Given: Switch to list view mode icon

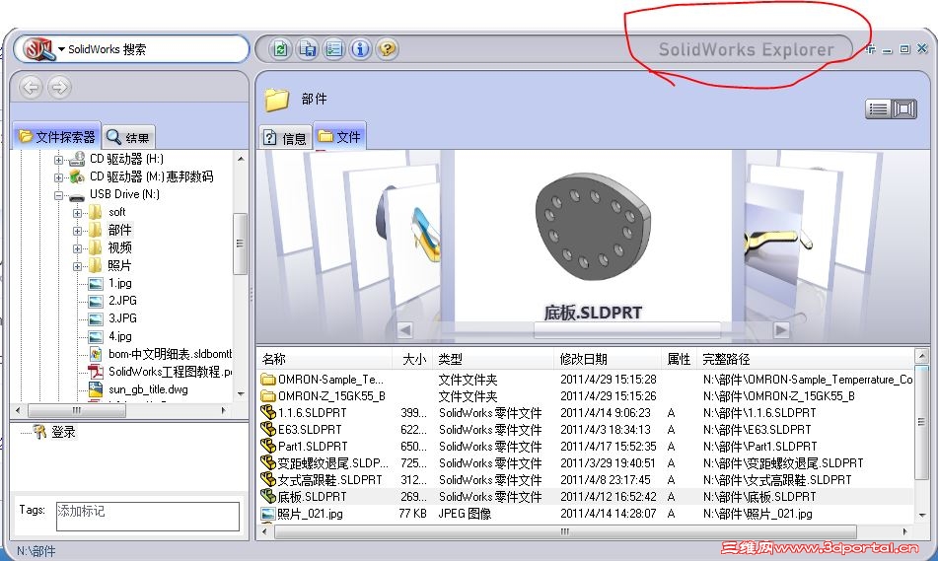Looking at the screenshot, I should click(x=878, y=108).
